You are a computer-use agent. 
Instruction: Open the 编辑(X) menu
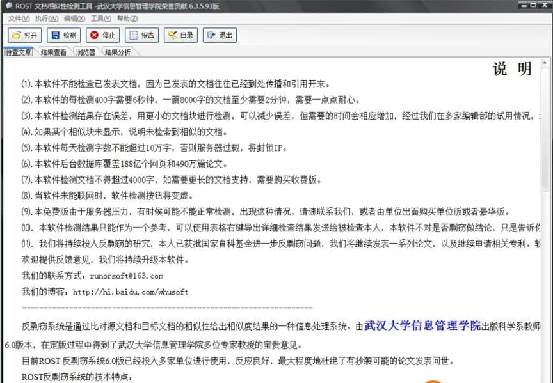click(74, 19)
